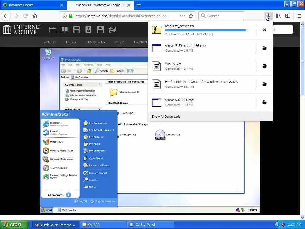Open the page actions three-dot menu
This screenshot has width=305, height=229.
coord(183,16)
